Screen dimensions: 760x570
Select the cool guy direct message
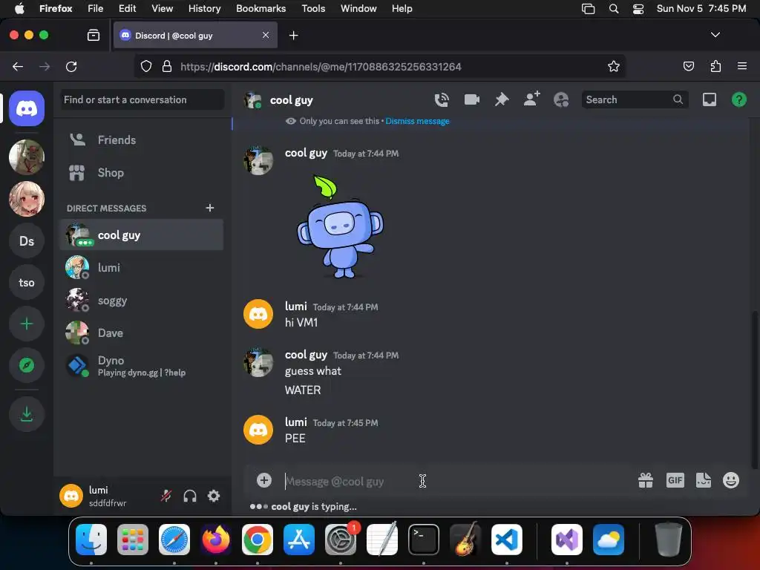142,235
